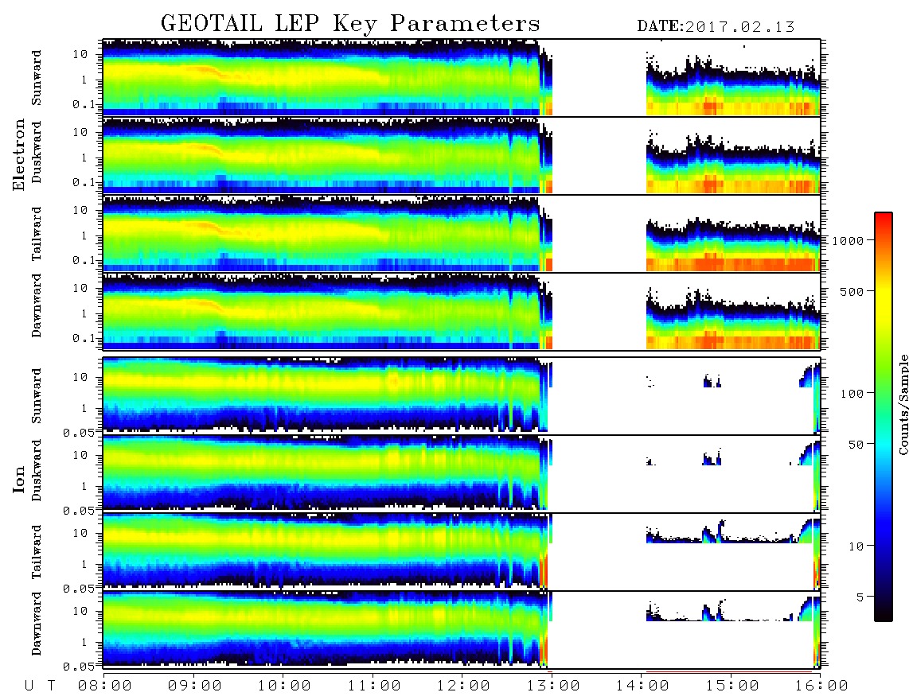Image resolution: width=909 pixels, height=700 pixels.
Task: Click the title GEOTAIL LEP Key Parameters
Action: pos(350,24)
